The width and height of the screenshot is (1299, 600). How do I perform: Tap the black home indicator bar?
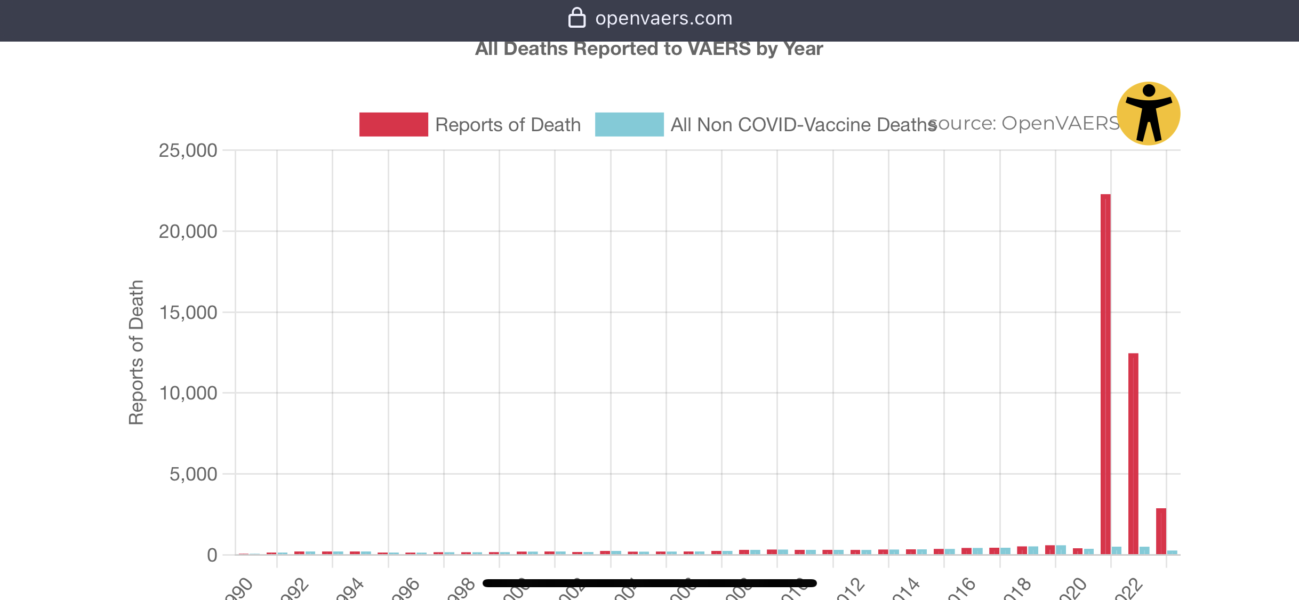tap(649, 583)
